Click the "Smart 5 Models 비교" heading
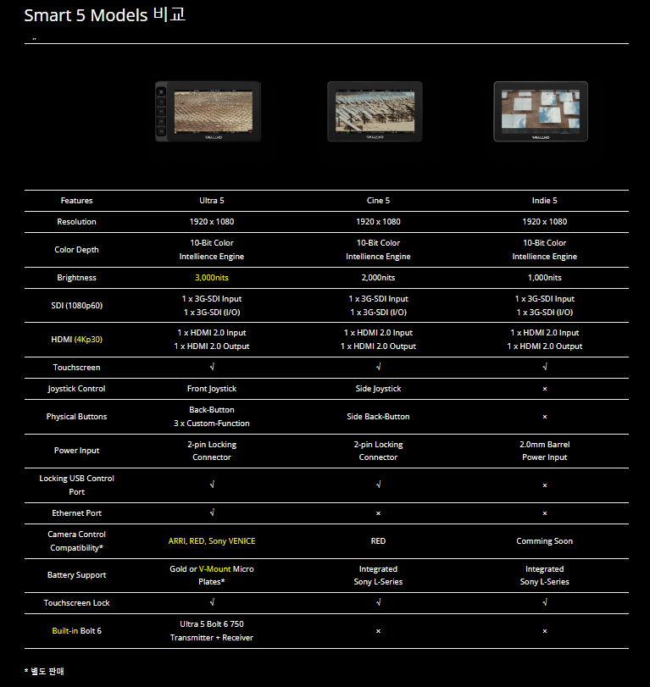This screenshot has width=650, height=687. pos(105,15)
